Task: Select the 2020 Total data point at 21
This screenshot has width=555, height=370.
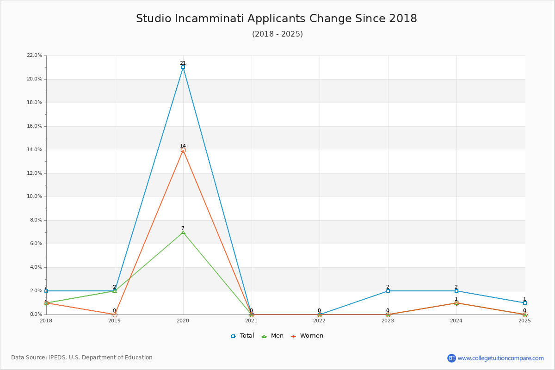Action: pyautogui.click(x=183, y=67)
